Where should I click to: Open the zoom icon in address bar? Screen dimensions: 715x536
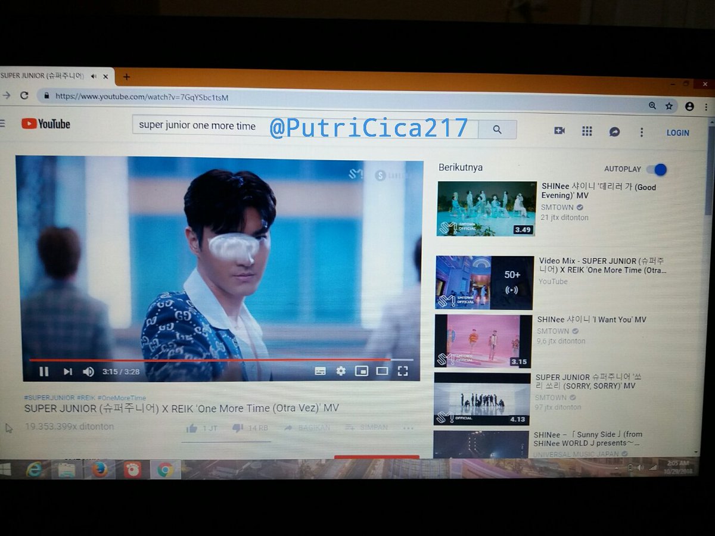(652, 105)
